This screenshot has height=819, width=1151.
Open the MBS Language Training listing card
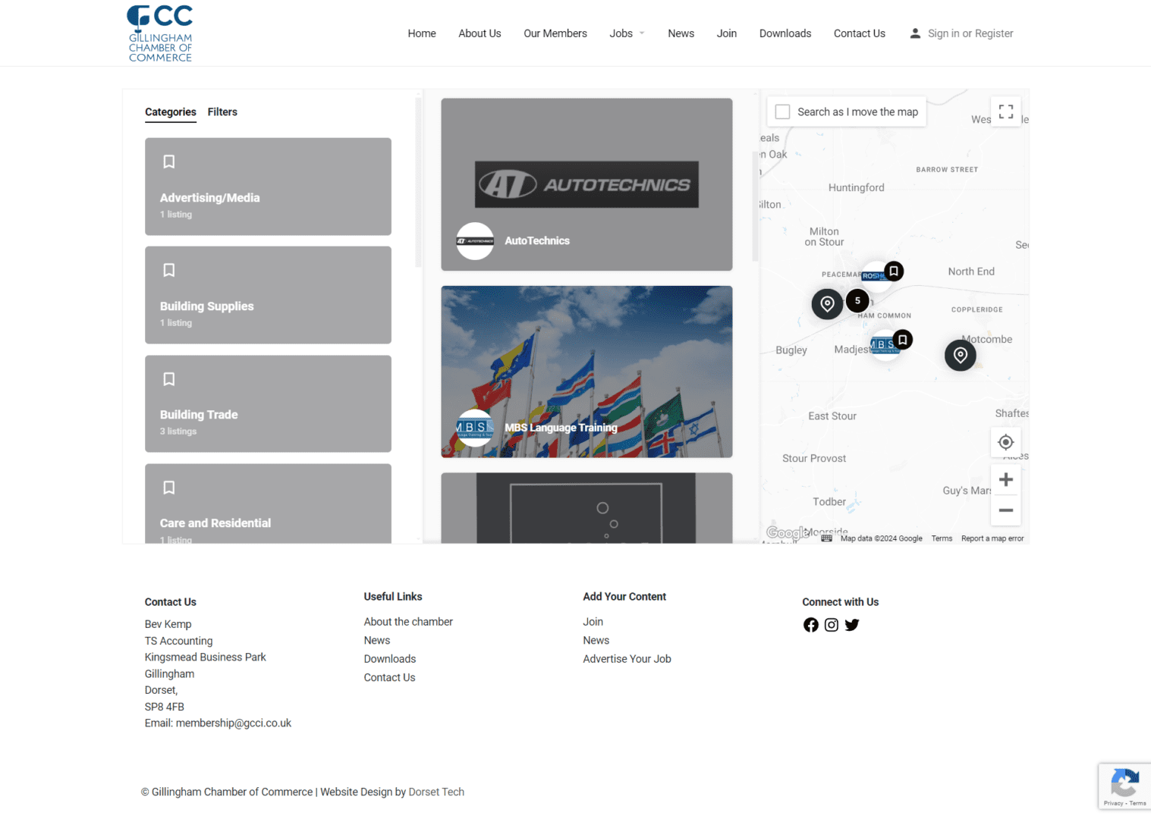(x=587, y=372)
